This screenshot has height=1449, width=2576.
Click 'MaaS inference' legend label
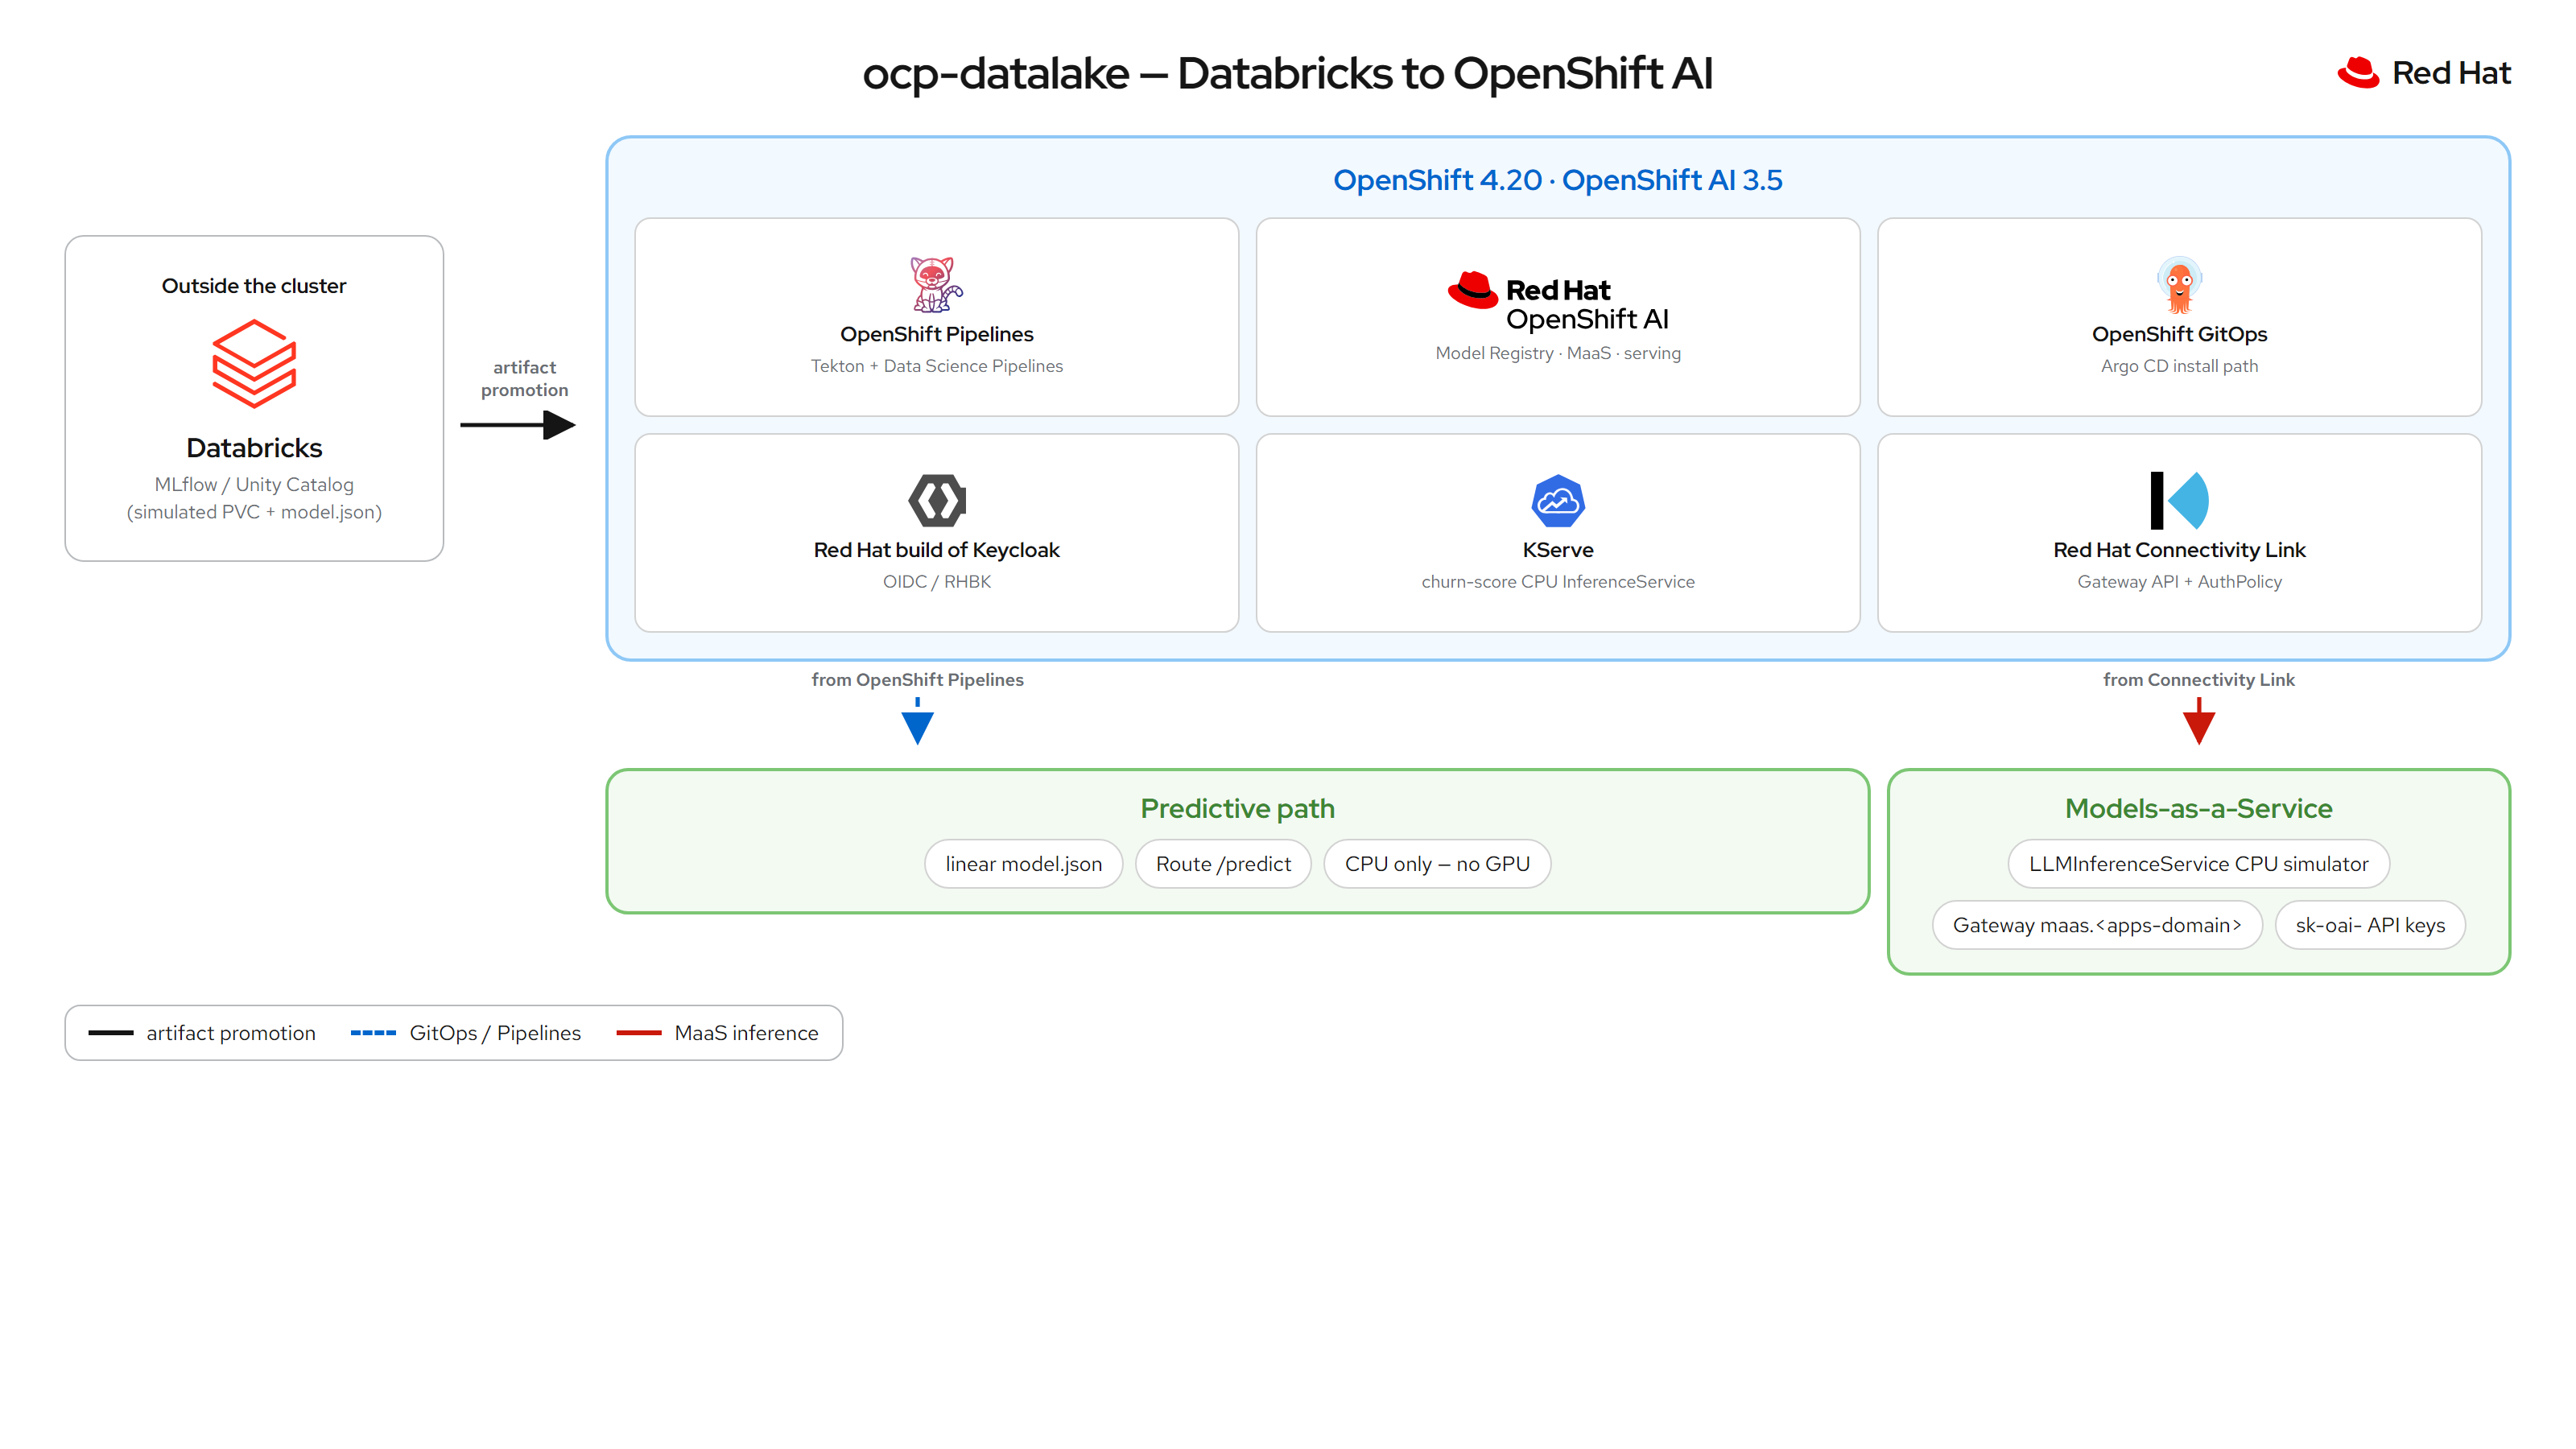[746, 1033]
